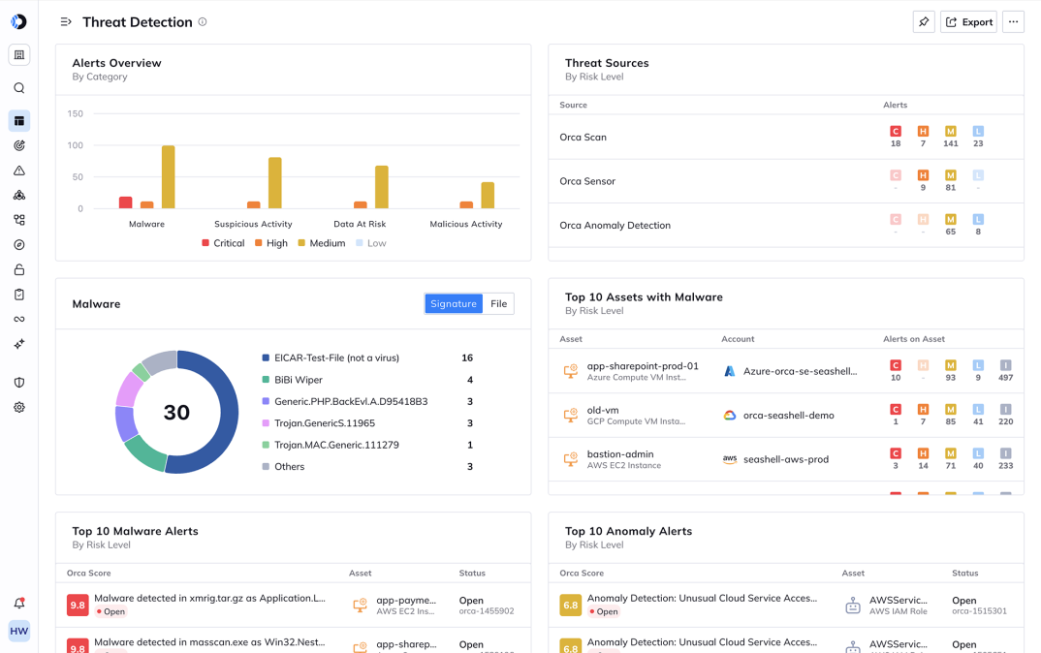Select EICAR-Test-File in malware legend

click(x=331, y=358)
